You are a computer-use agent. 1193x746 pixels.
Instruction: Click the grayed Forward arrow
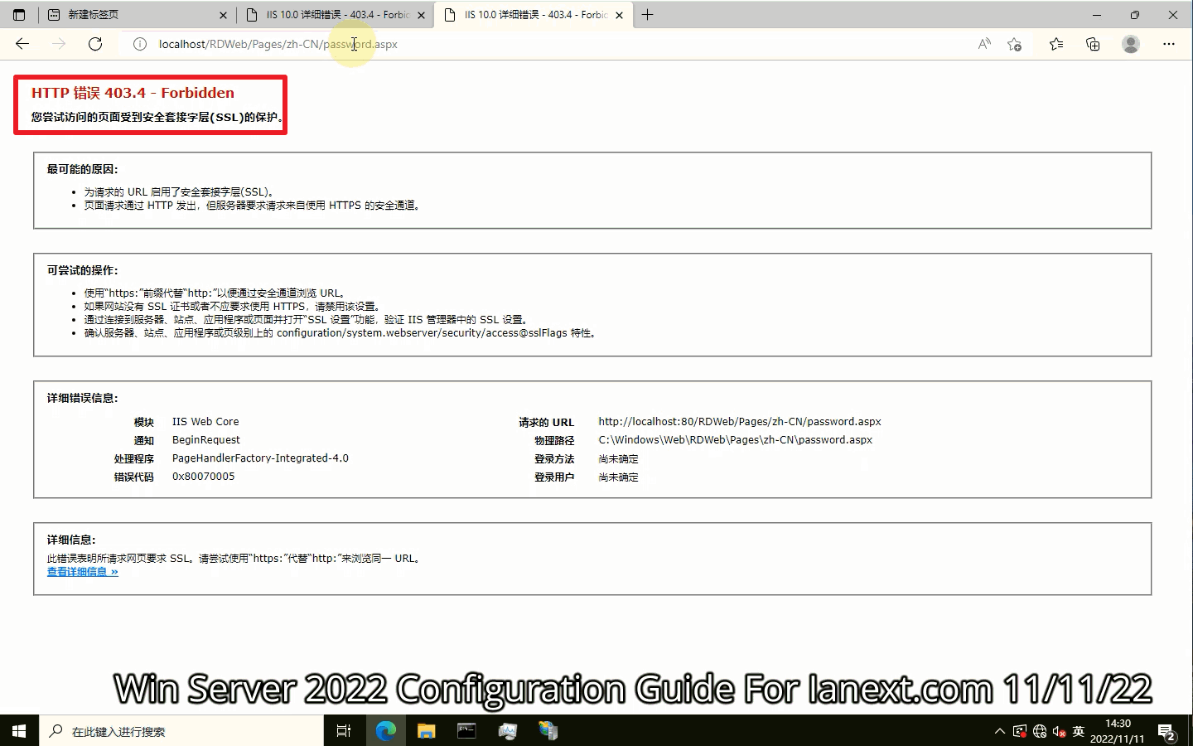(x=59, y=44)
